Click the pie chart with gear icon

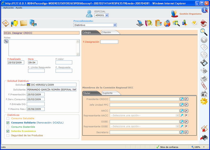pos(167,23)
